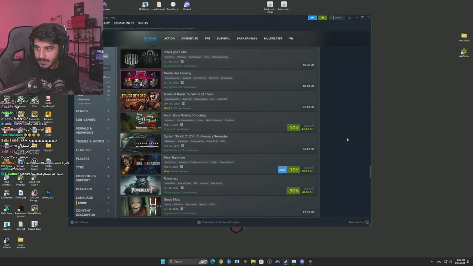Open the VIRUS account dropdown
Viewport: 473px width, 266px height.
click(x=337, y=18)
